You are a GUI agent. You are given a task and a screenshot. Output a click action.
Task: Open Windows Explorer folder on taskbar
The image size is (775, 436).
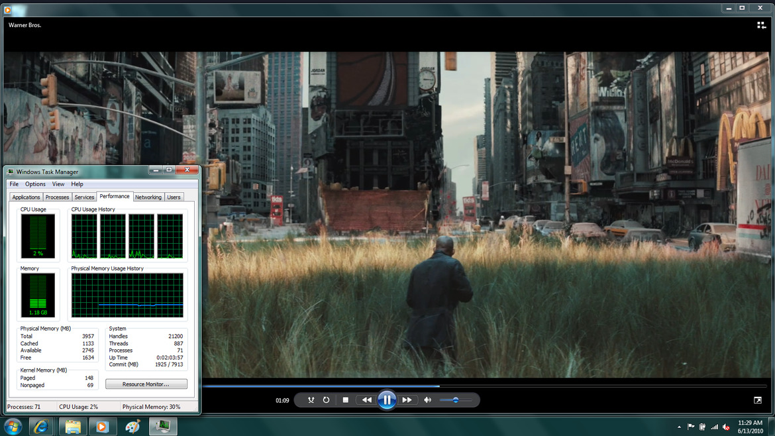click(73, 426)
